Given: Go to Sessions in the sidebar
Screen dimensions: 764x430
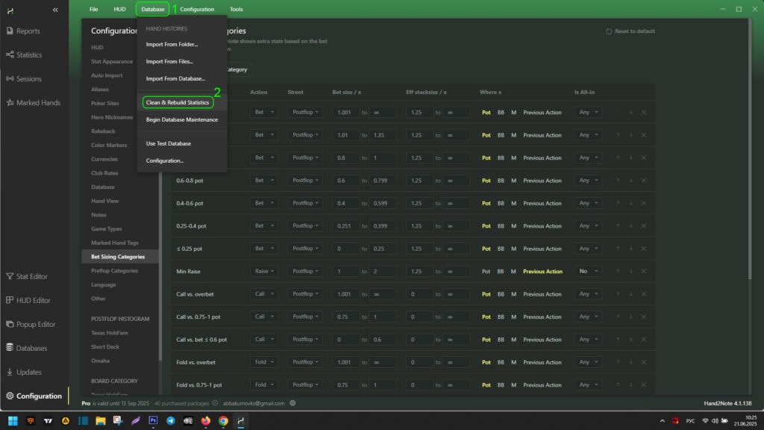Looking at the screenshot, I should pos(28,79).
